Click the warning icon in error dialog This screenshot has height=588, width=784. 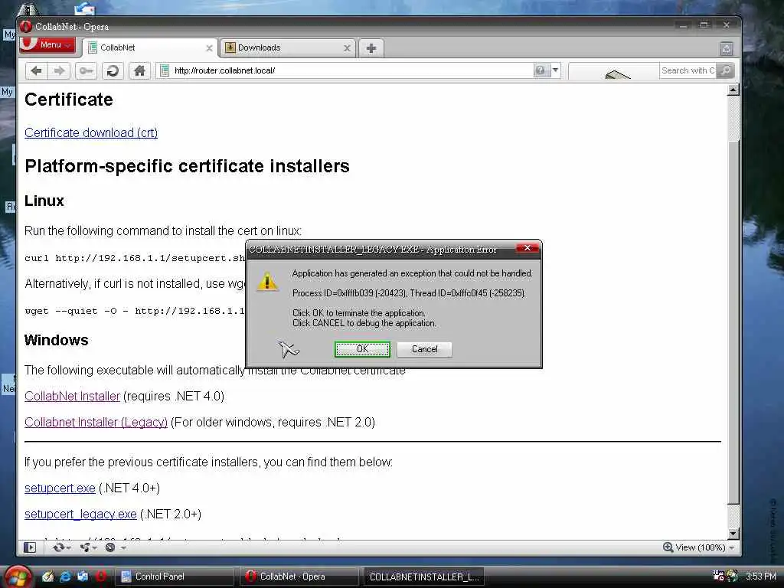click(x=267, y=282)
